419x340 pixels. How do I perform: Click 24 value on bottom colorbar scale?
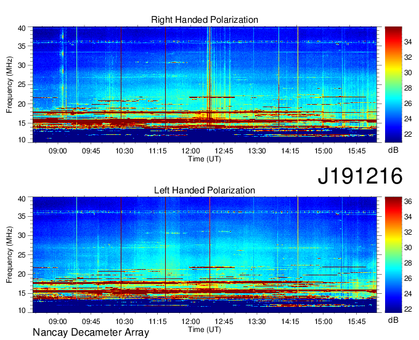(x=408, y=294)
